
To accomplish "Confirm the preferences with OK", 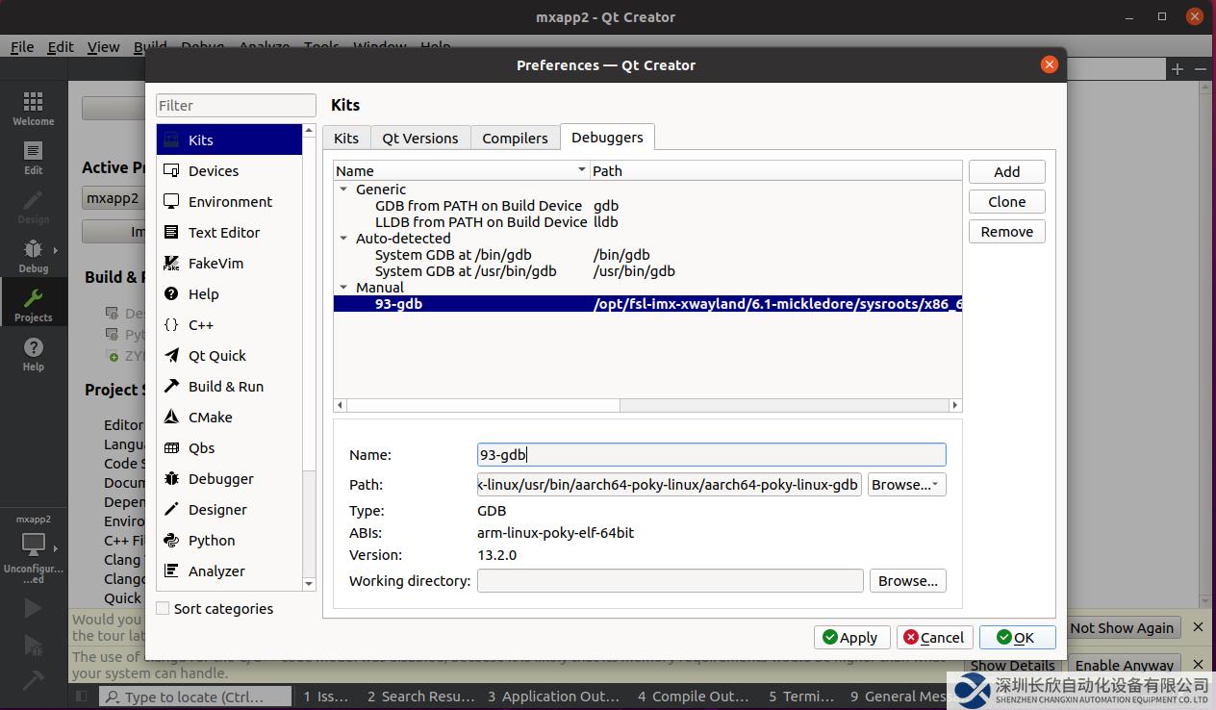I will click(x=1017, y=637).
